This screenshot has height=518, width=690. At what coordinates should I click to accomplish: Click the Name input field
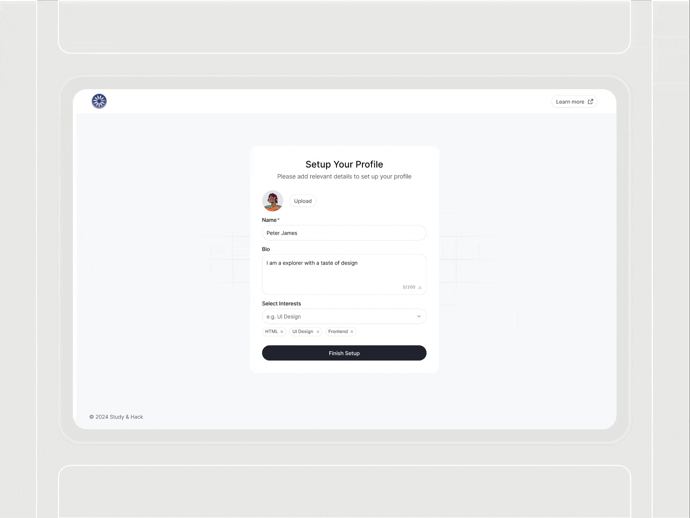pyautogui.click(x=344, y=233)
